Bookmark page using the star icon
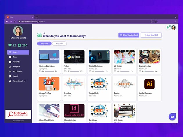 pyautogui.click(x=155, y=21)
